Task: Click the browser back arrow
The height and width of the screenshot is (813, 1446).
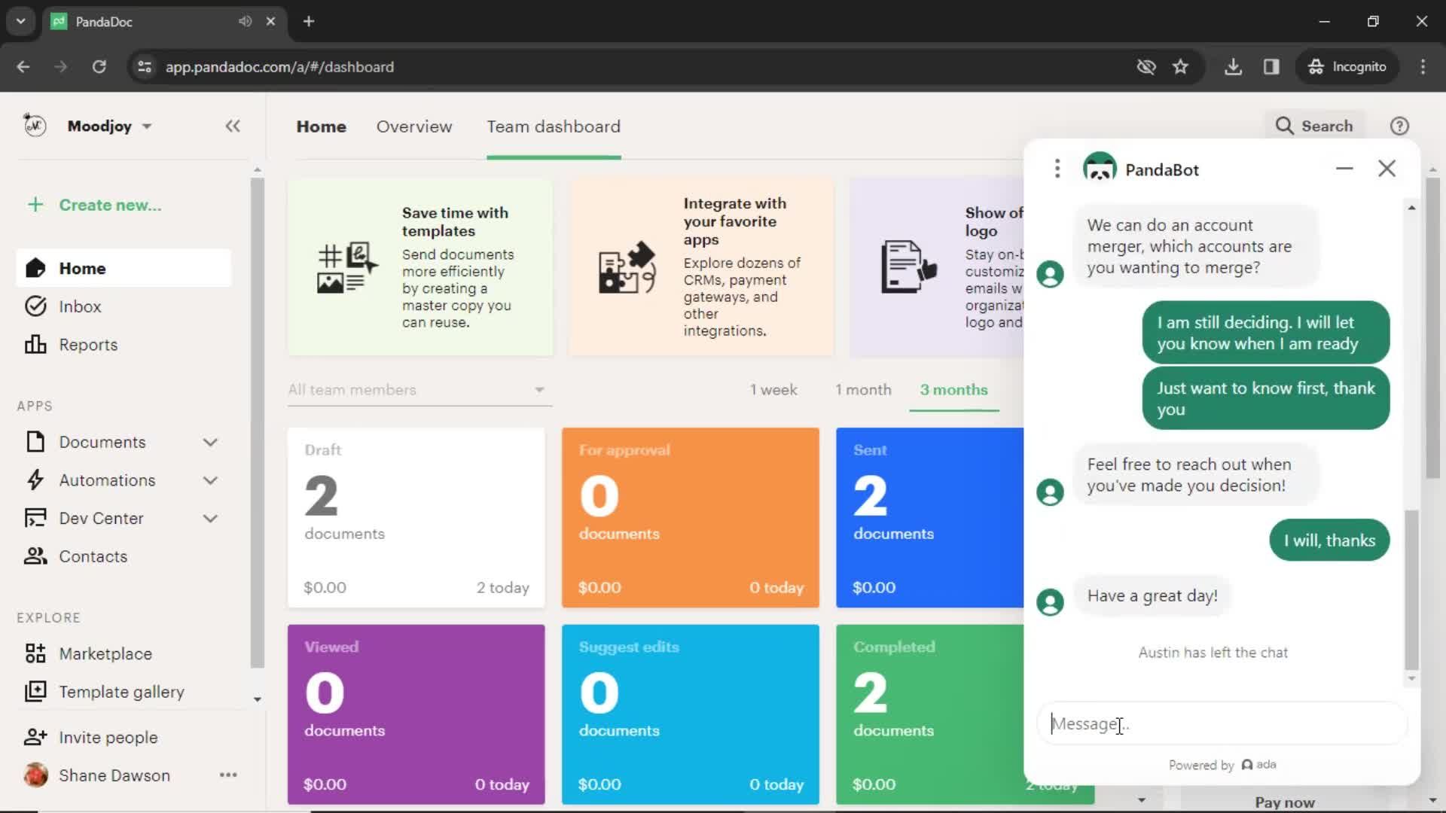Action: 23,66
